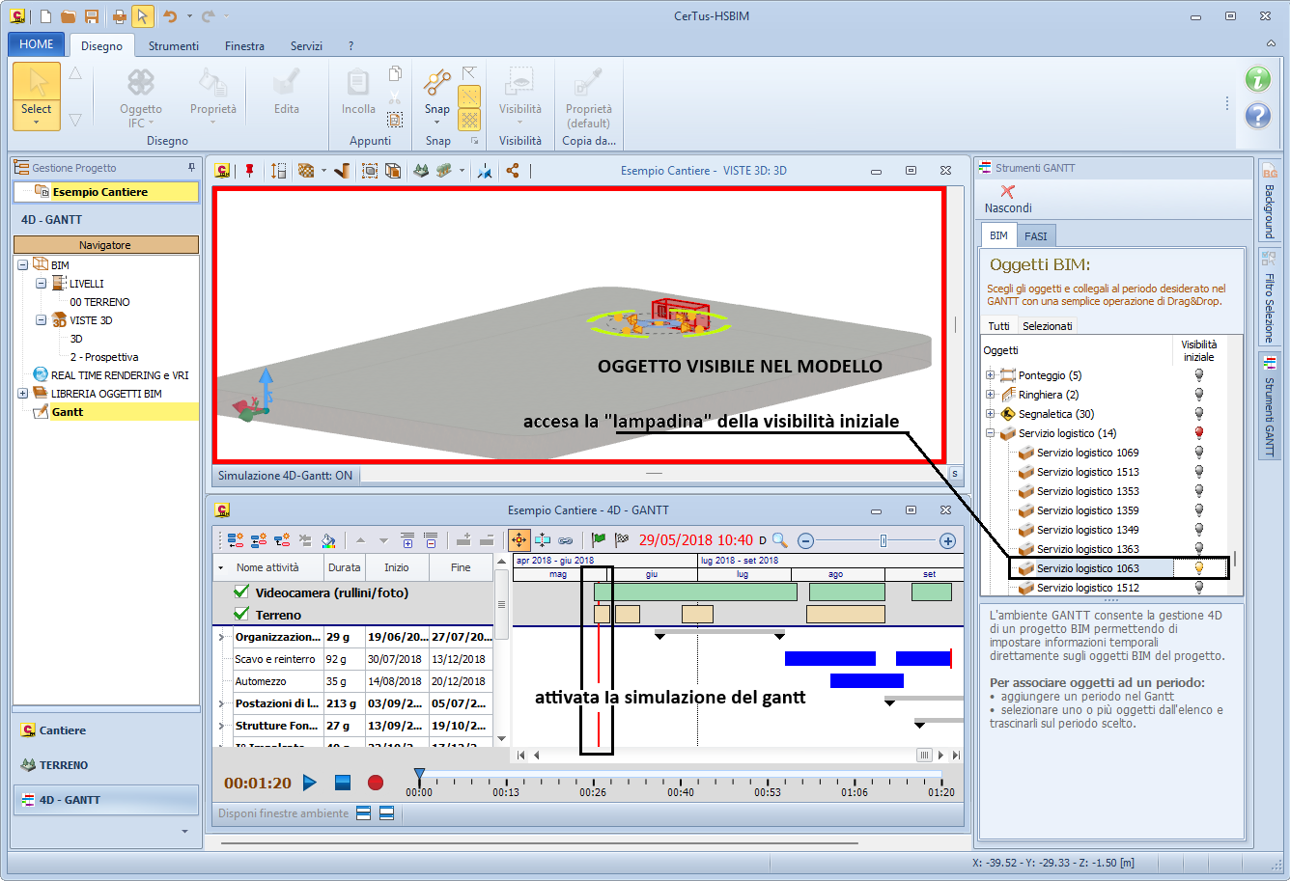Image resolution: width=1290 pixels, height=881 pixels.
Task: Click the red pin icon in 3D toolbar
Action: pyautogui.click(x=250, y=171)
